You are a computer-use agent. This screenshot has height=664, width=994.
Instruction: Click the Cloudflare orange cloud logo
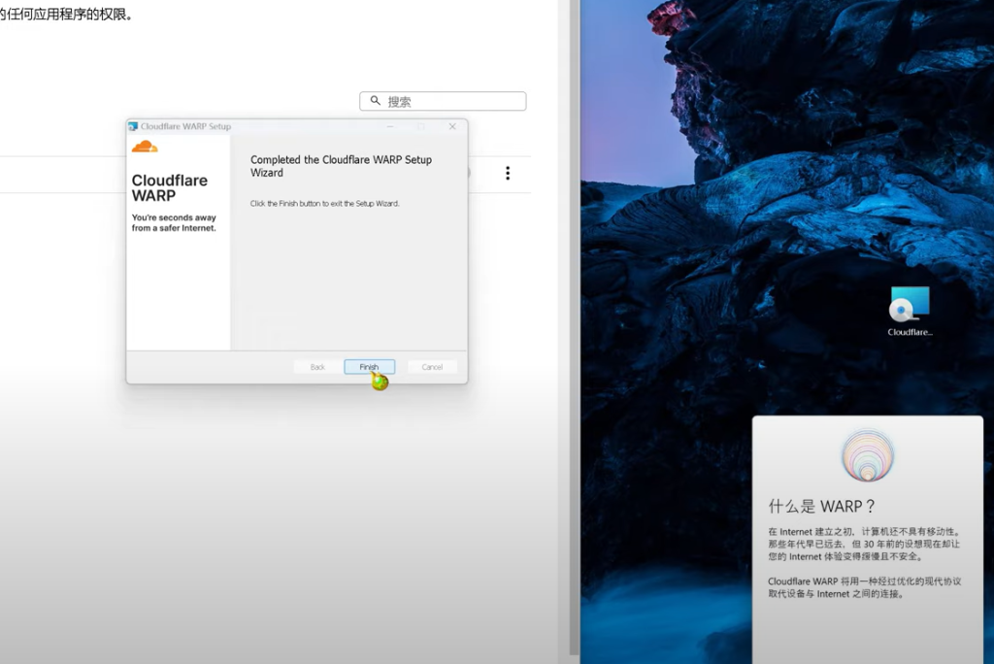145,148
